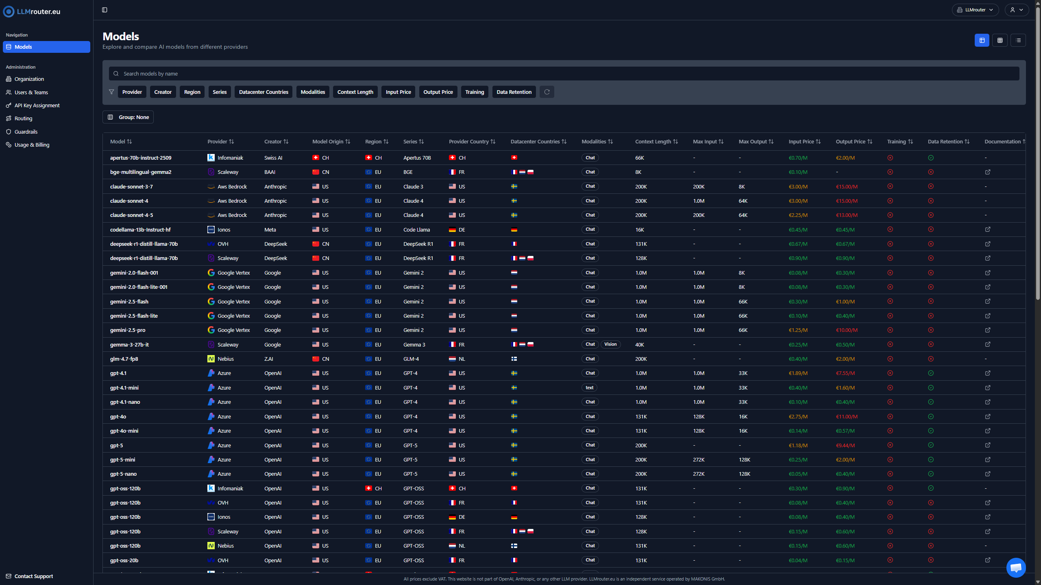
Task: Open documentation link for gemini-2.5-pro
Action: pyautogui.click(x=988, y=330)
